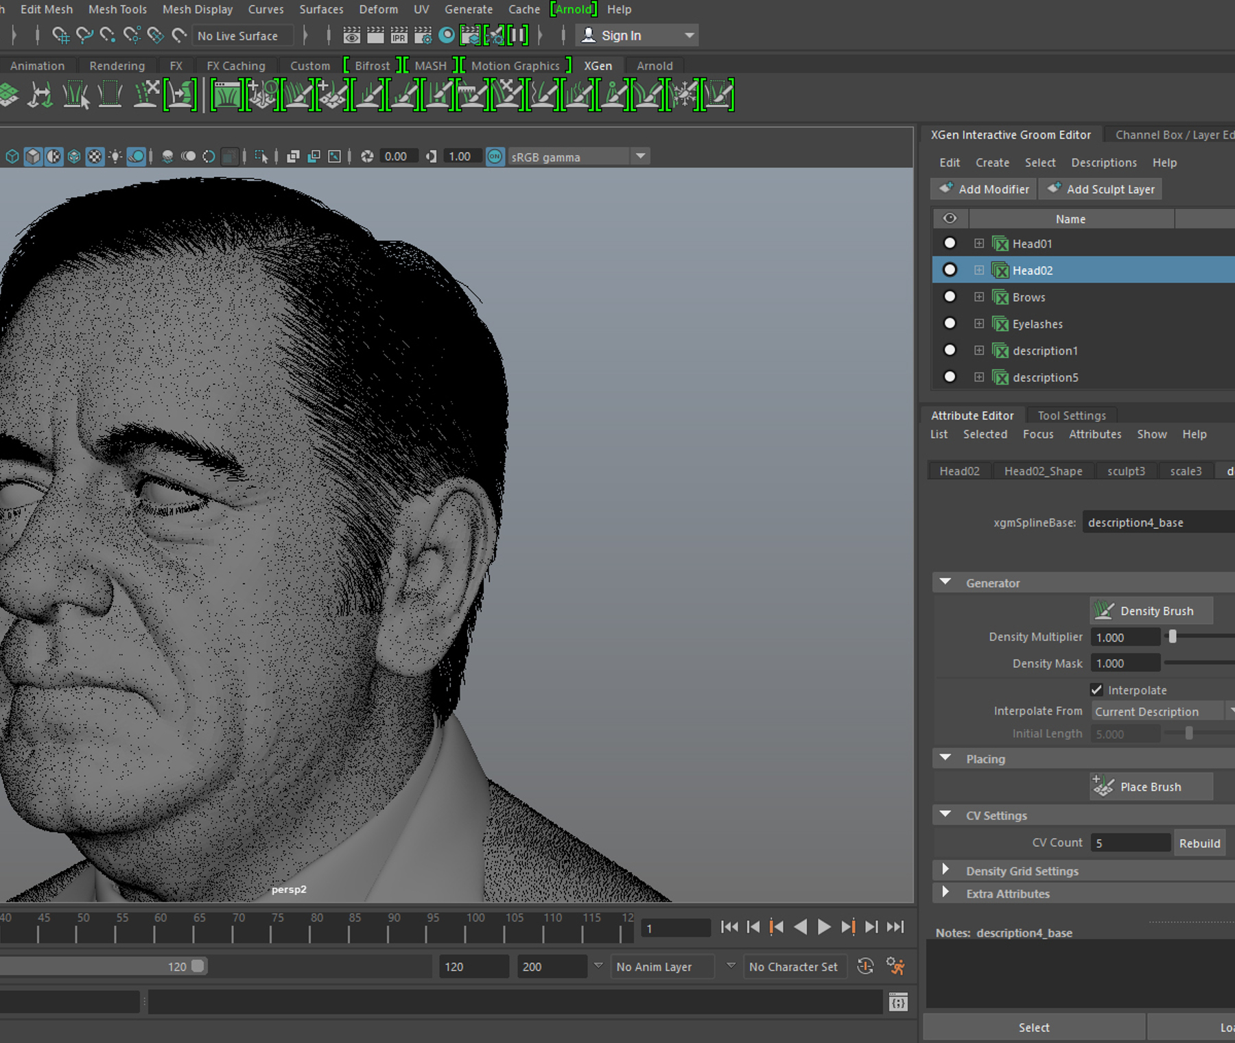Click the wireframe display icon in the viewport toolbar
Screen dimensions: 1235x1043
pos(12,156)
